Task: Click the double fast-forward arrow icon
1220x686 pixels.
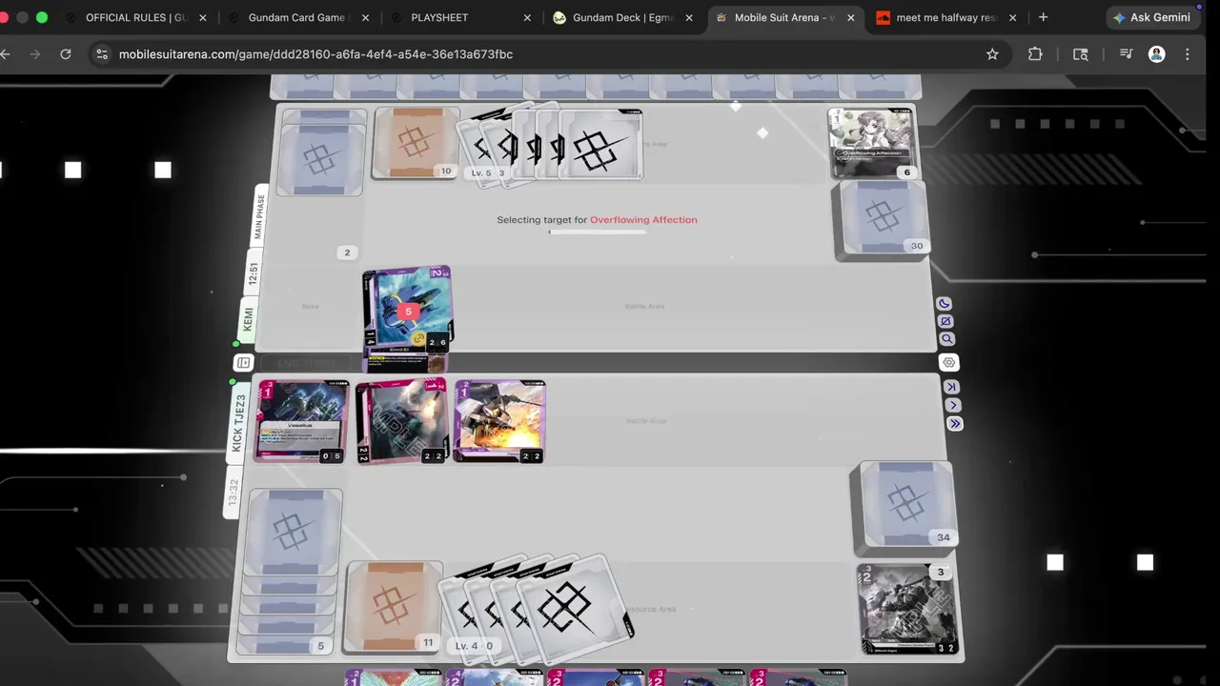Action: click(955, 424)
